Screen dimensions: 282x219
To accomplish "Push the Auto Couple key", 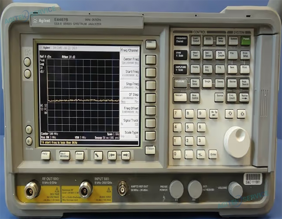I will coord(221,55).
